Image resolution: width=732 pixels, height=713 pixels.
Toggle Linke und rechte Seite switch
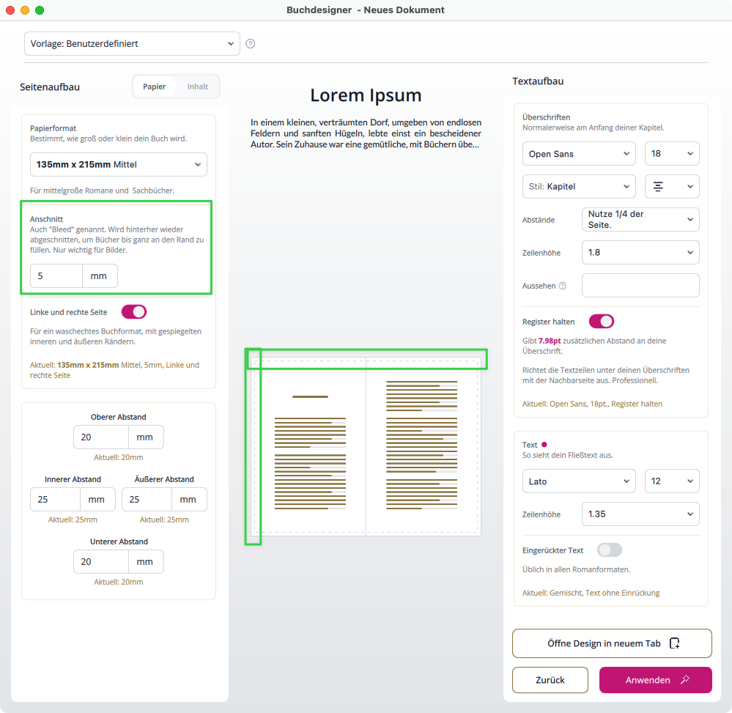point(134,312)
